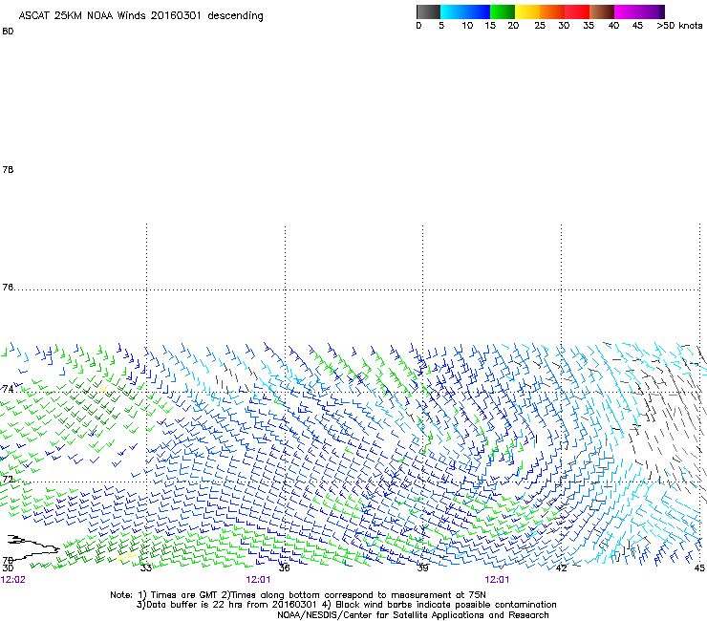707x621 pixels.
Task: Click the latitude label 76
Action: (x=8, y=288)
